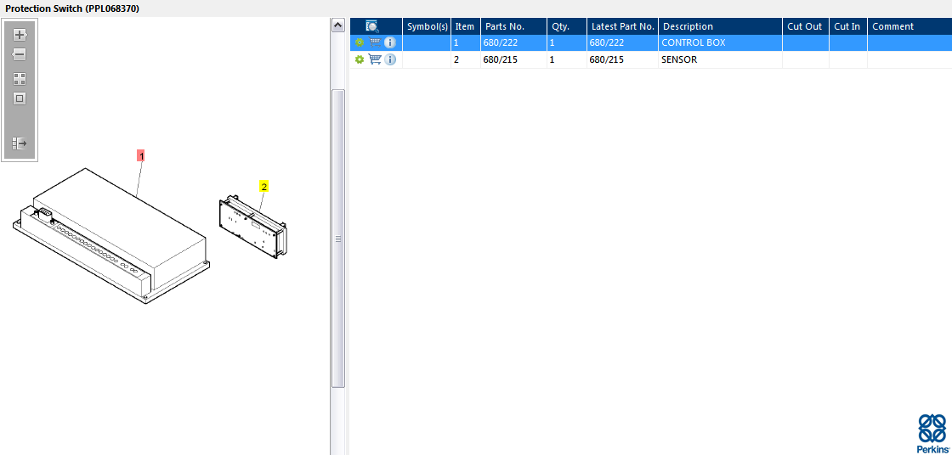Viewport: 952px width, 455px height.
Task: Click the Perkins logo
Action: click(932, 433)
